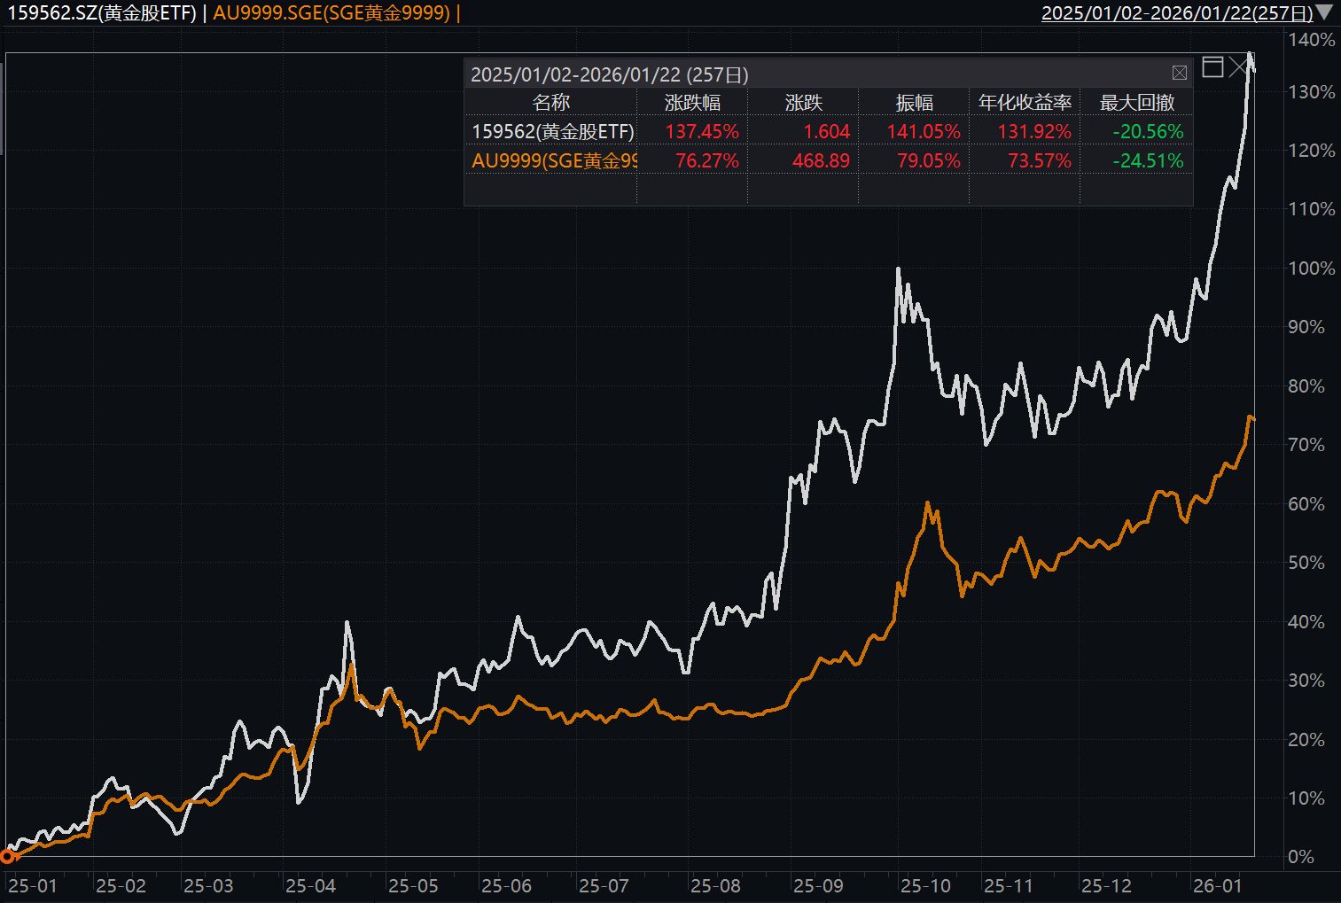Click the 25-01 time axis label
The width and height of the screenshot is (1341, 903).
coord(32,886)
